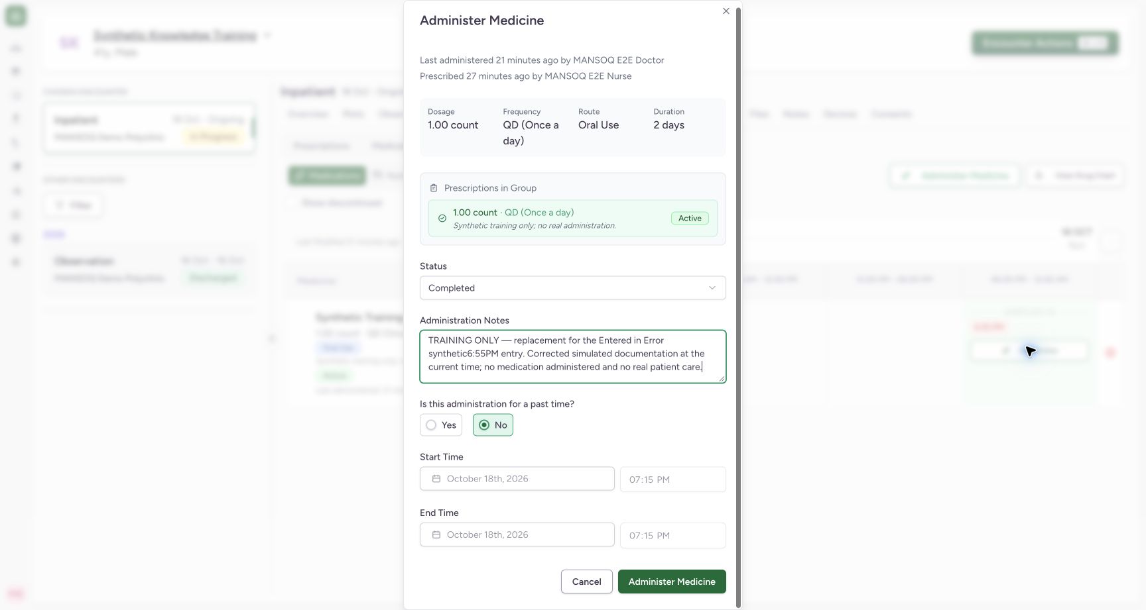Viewport: 1146px width, 610px height.
Task: Click the Dosage value 1.00 count
Action: point(453,125)
